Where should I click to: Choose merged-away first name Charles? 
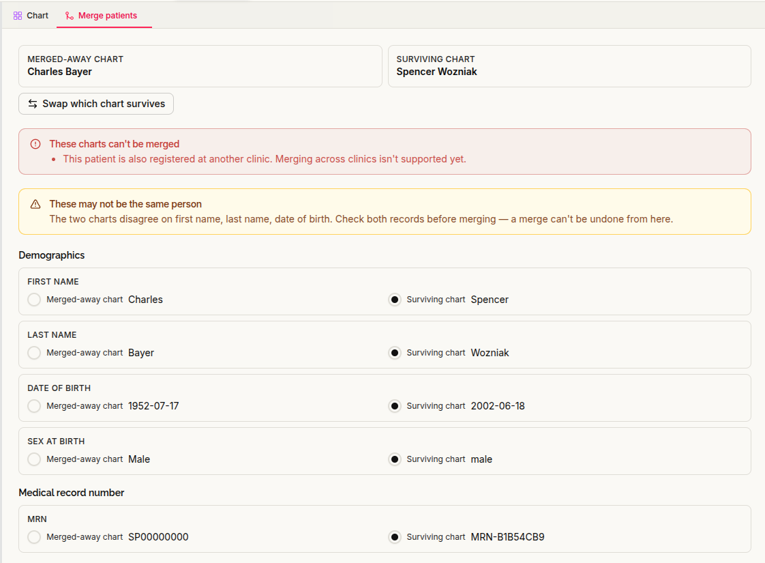tap(34, 300)
